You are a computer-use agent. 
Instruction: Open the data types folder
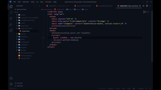click(x=25, y=26)
